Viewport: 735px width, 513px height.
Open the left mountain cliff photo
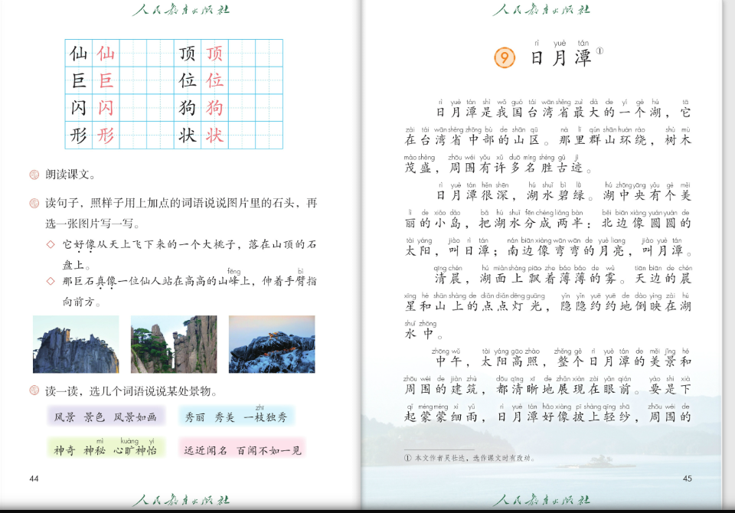pos(76,345)
